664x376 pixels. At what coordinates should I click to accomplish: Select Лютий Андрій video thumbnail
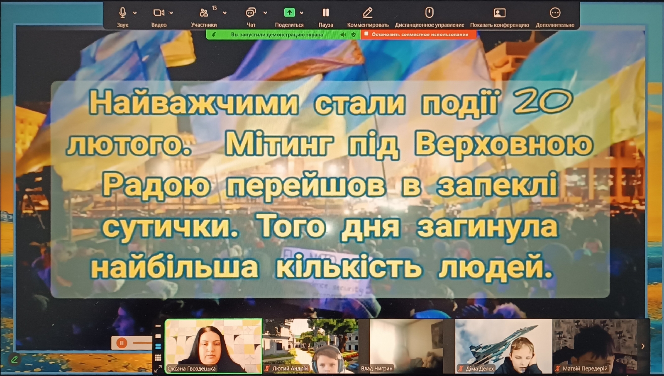(x=310, y=346)
